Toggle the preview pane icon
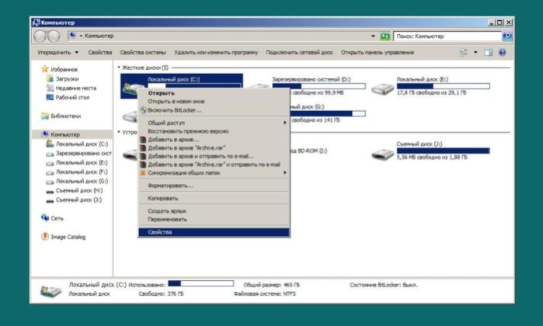The image size is (543, 326). click(489, 53)
